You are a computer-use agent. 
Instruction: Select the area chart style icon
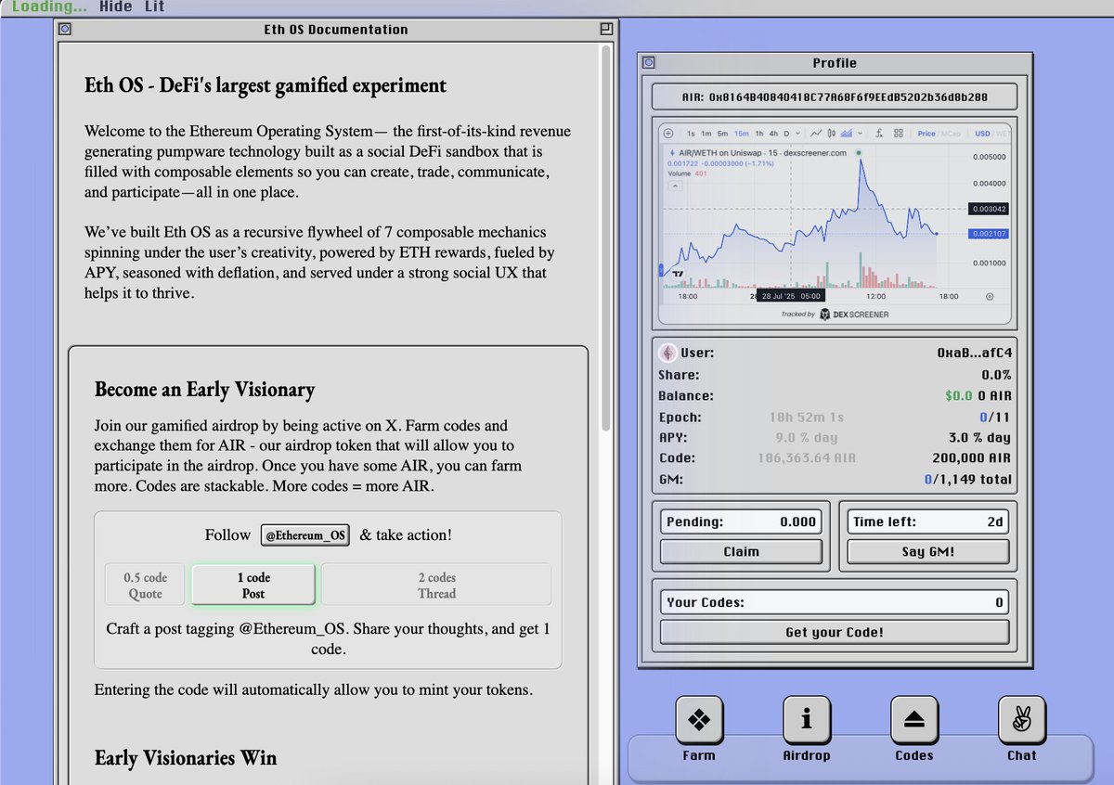coord(846,134)
